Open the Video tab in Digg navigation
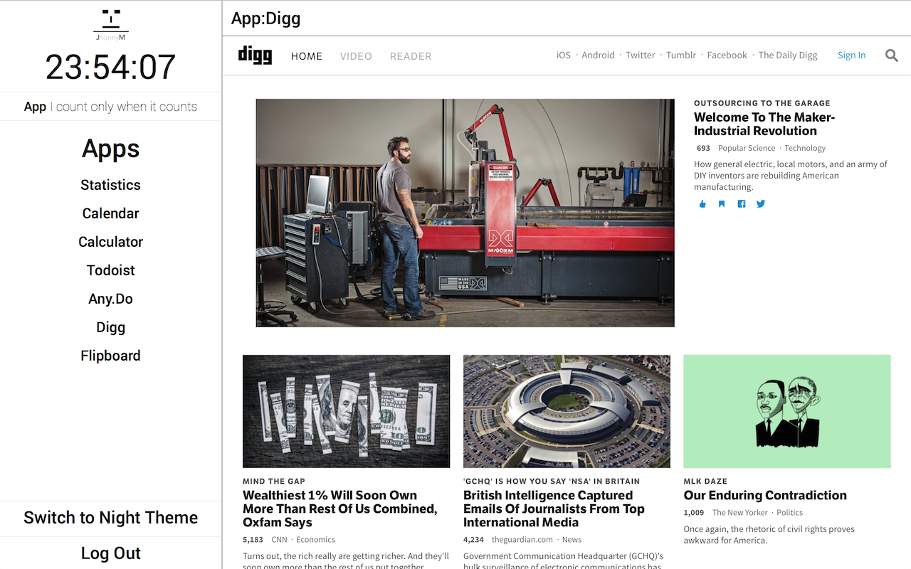Viewport: 911px width, 569px height. [x=356, y=56]
